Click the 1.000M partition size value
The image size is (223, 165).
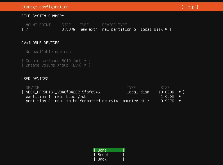tap(167, 96)
